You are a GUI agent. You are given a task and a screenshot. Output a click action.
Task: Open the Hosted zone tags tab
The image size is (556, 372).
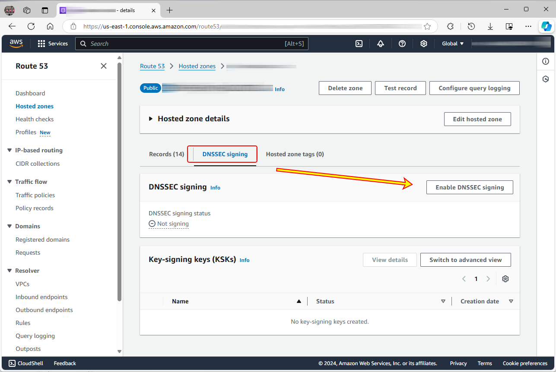point(295,154)
